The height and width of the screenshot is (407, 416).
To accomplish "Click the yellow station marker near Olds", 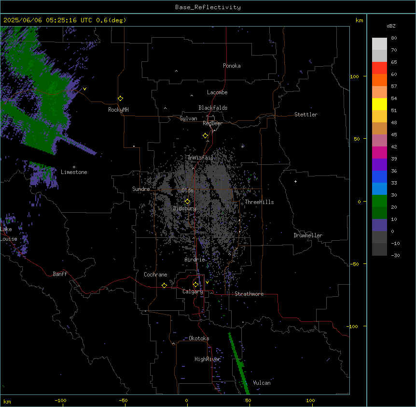I will point(187,202).
